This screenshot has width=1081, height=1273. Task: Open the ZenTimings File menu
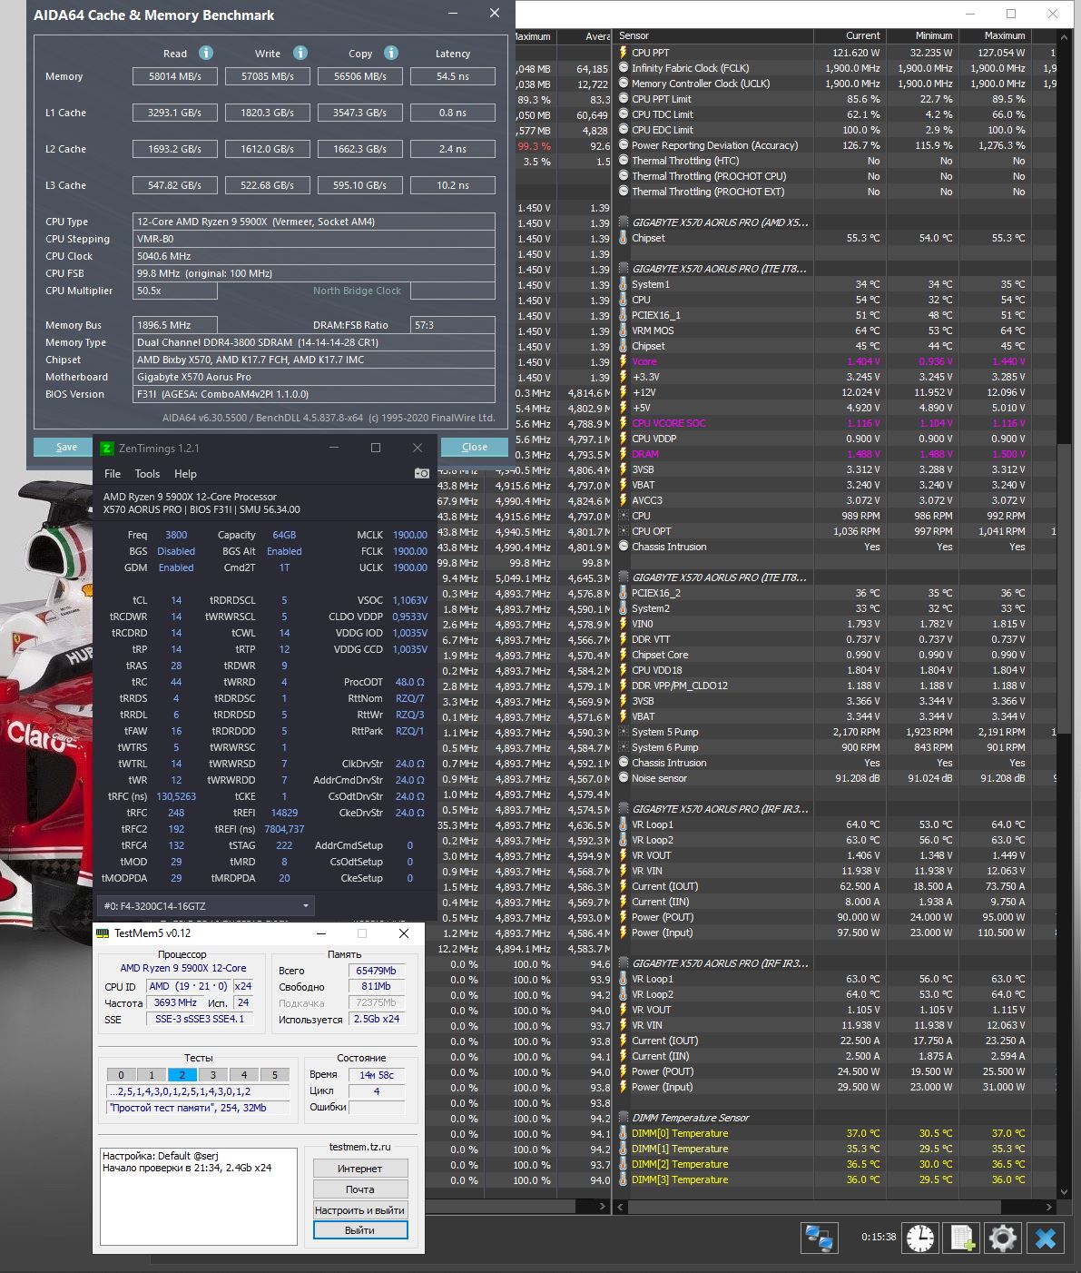[113, 474]
